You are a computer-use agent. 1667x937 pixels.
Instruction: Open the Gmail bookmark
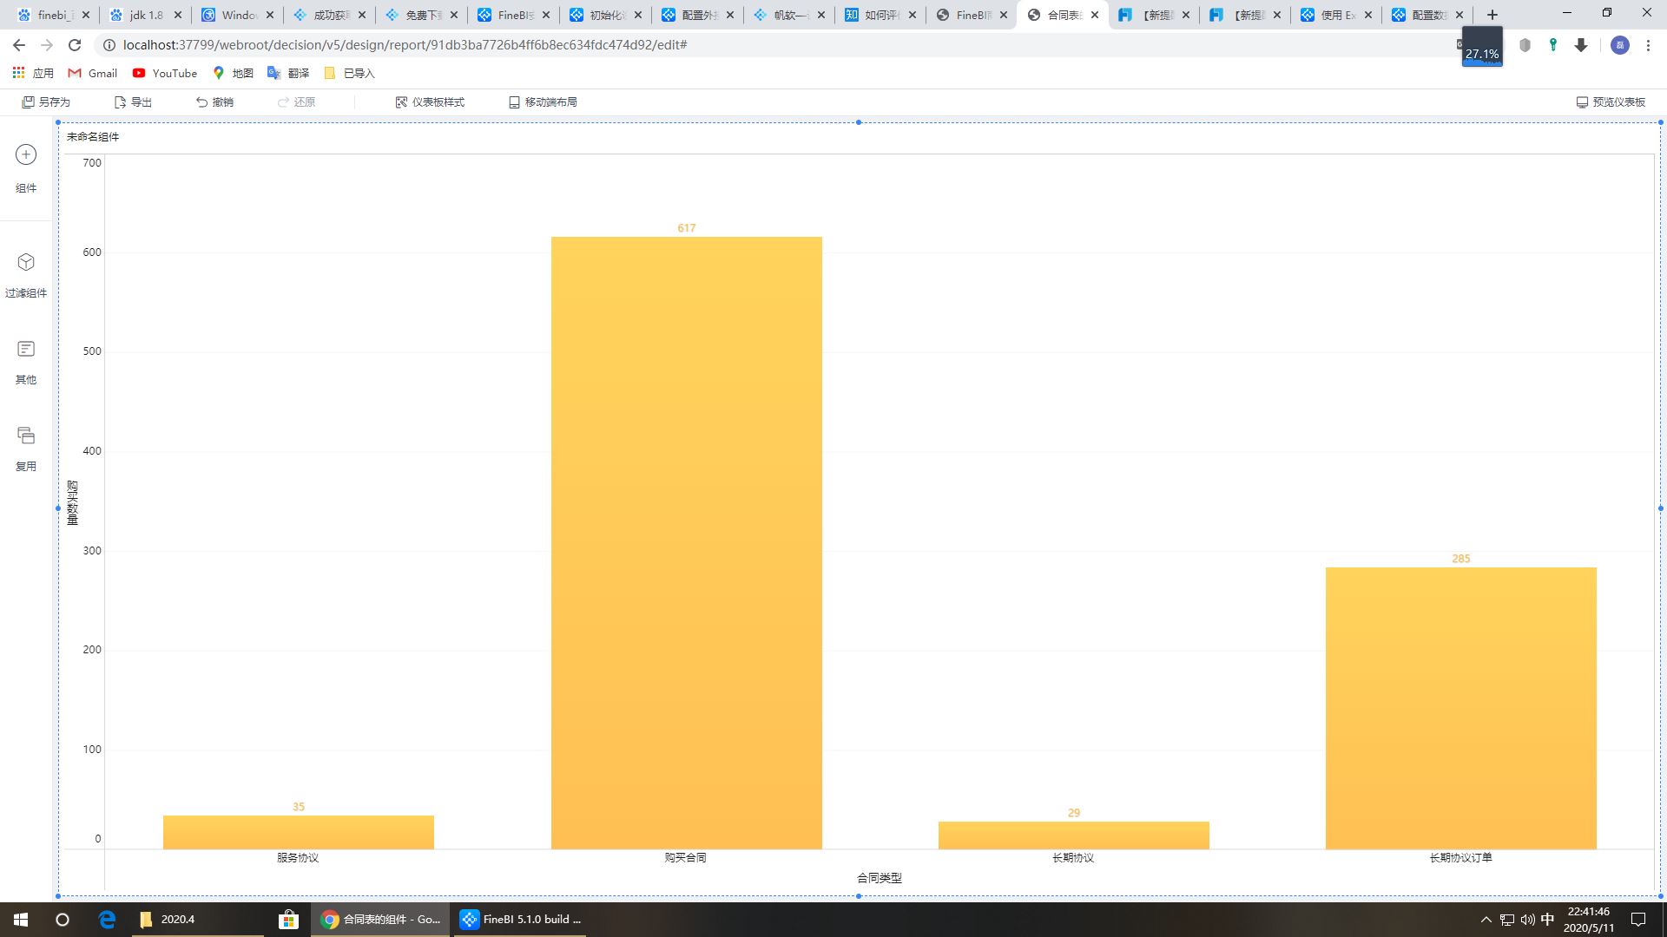(x=93, y=74)
